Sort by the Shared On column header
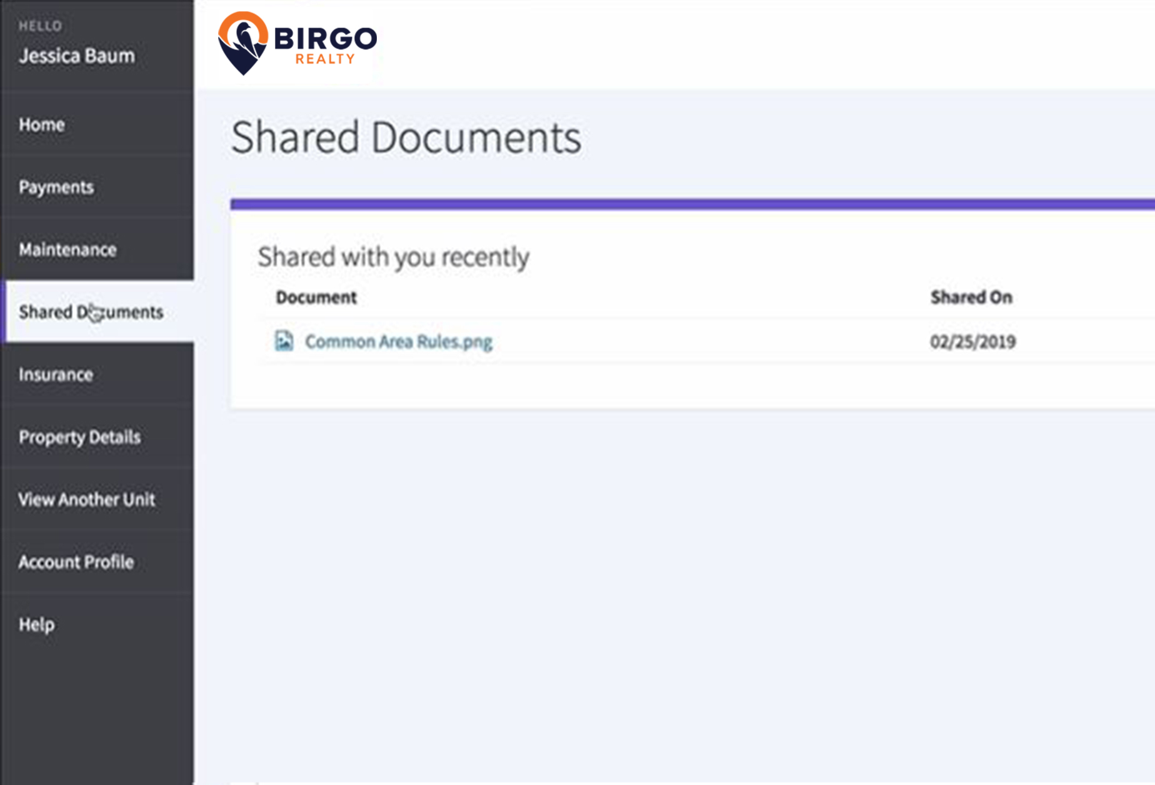 click(x=971, y=297)
